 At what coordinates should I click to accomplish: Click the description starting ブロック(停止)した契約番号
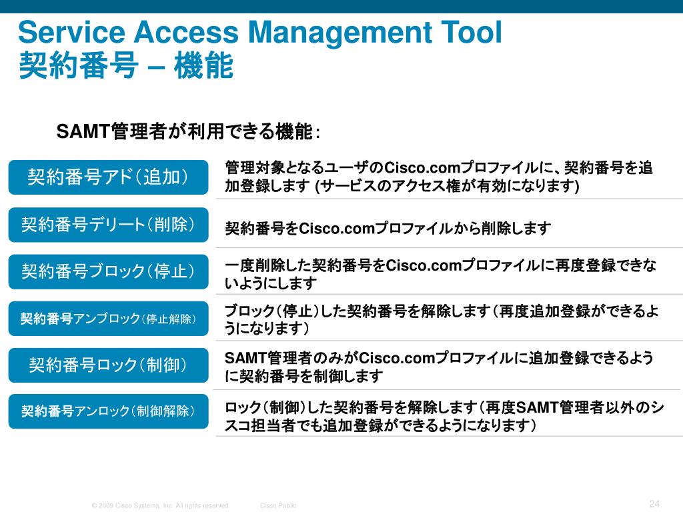point(442,319)
